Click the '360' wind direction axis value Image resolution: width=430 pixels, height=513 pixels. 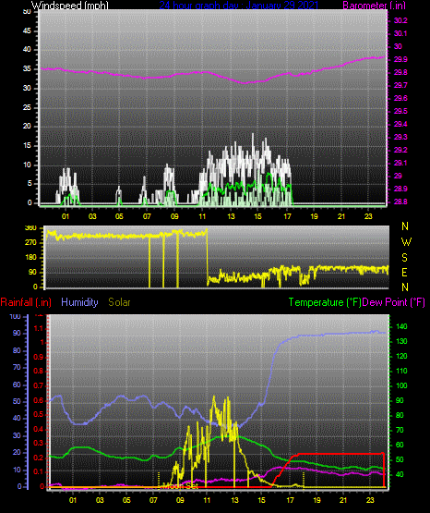pos(30,228)
